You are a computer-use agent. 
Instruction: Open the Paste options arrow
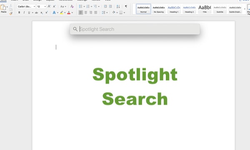(7, 7)
